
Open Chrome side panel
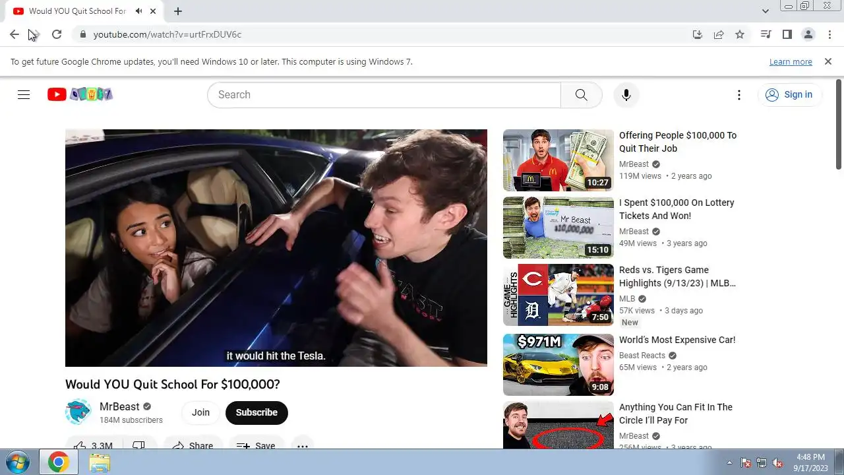point(787,34)
